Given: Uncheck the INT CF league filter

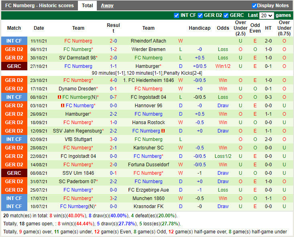Looking at the screenshot, I should [x=176, y=15].
